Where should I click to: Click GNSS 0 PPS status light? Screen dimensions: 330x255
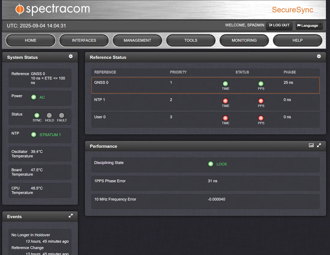click(x=261, y=83)
